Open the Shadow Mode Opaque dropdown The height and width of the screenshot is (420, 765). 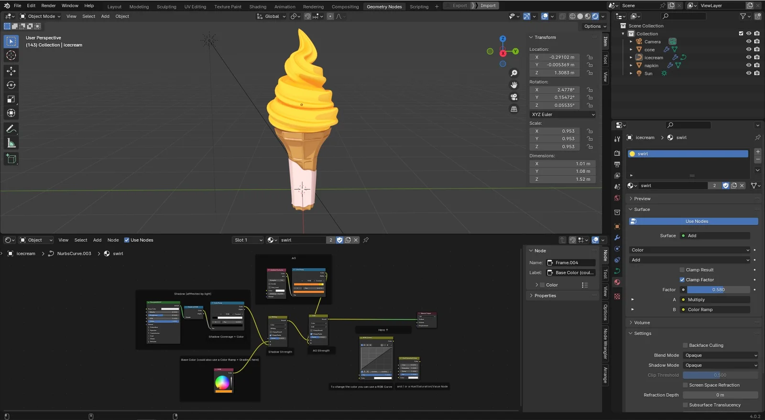721,366
